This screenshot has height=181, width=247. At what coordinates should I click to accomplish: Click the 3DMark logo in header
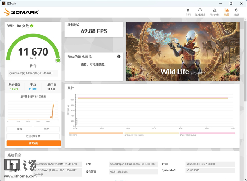(21, 12)
